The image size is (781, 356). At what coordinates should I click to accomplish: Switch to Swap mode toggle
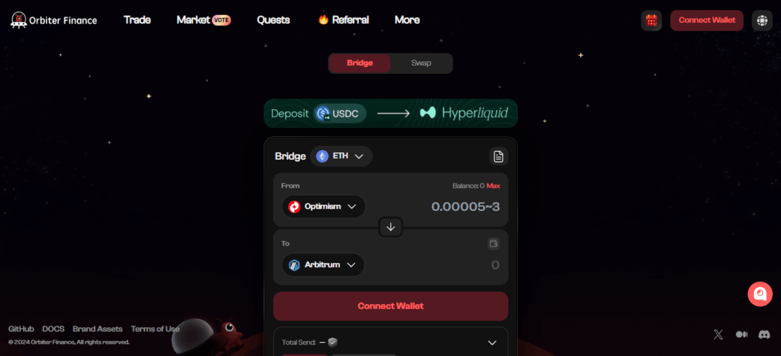point(421,63)
